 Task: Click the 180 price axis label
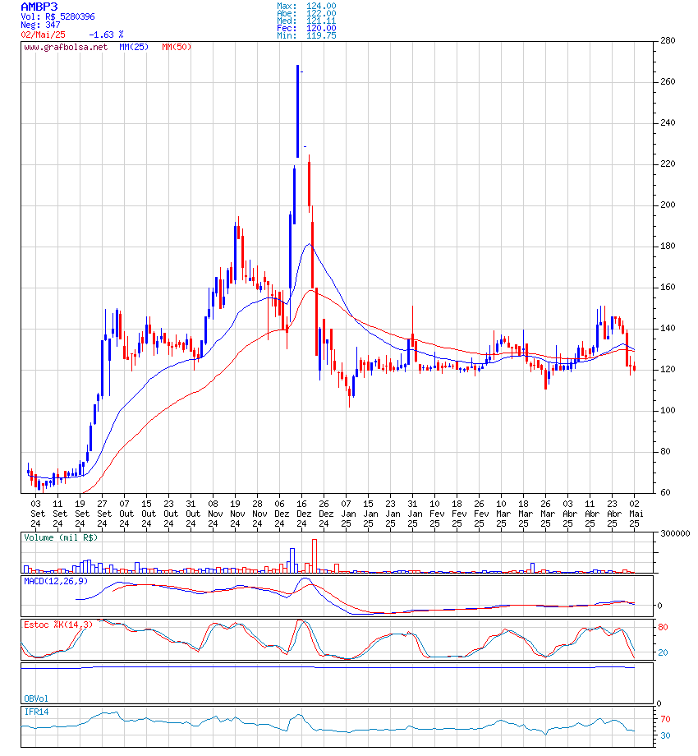coord(668,247)
